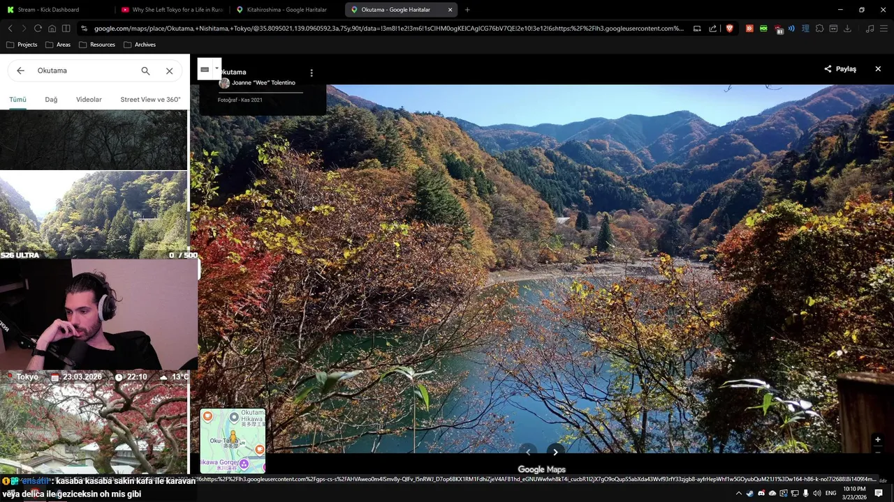This screenshot has width=894, height=502.
Task: Open the browser hamburger menu
Action: point(884,29)
